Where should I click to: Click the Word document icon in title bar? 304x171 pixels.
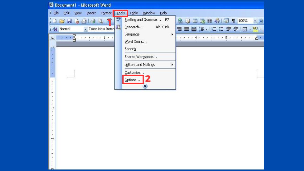pos(51,5)
